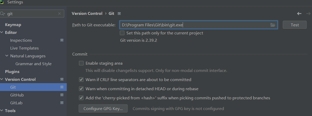The image size is (312, 116).
Task: Collapse the Natural Languages tree node
Action: 7,56
